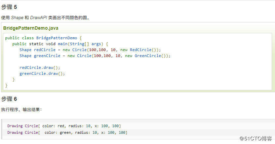Screen dimensions: 275x144
Task: Click the red circle output line
Action: [64, 126]
